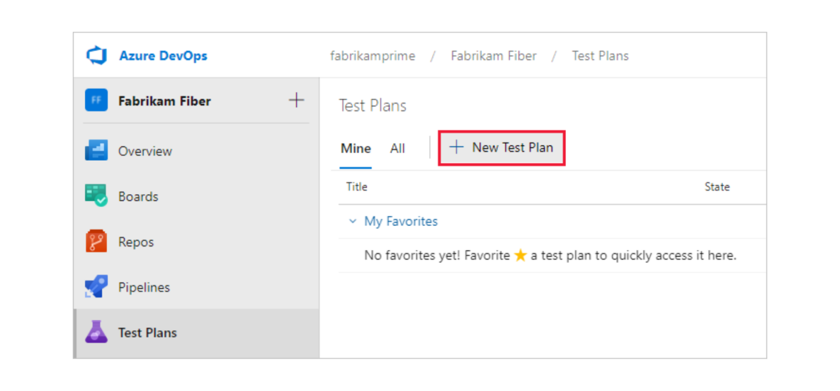
Task: Switch to the All tab
Action: [x=398, y=148]
